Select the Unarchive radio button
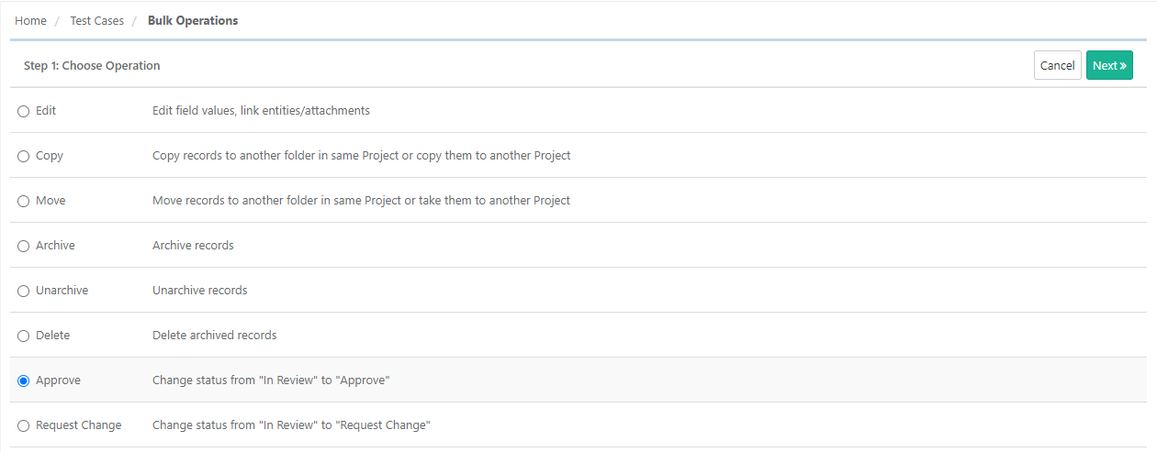This screenshot has width=1157, height=452. click(24, 291)
